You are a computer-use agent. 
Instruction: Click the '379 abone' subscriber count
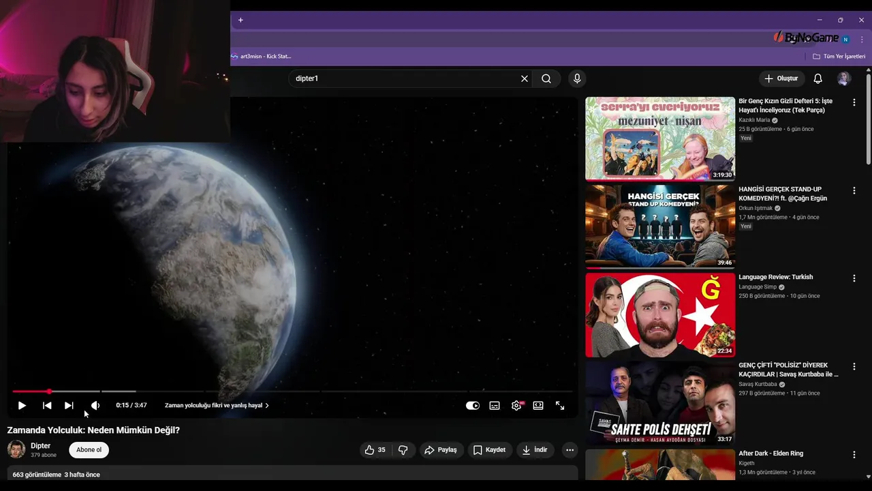point(44,455)
